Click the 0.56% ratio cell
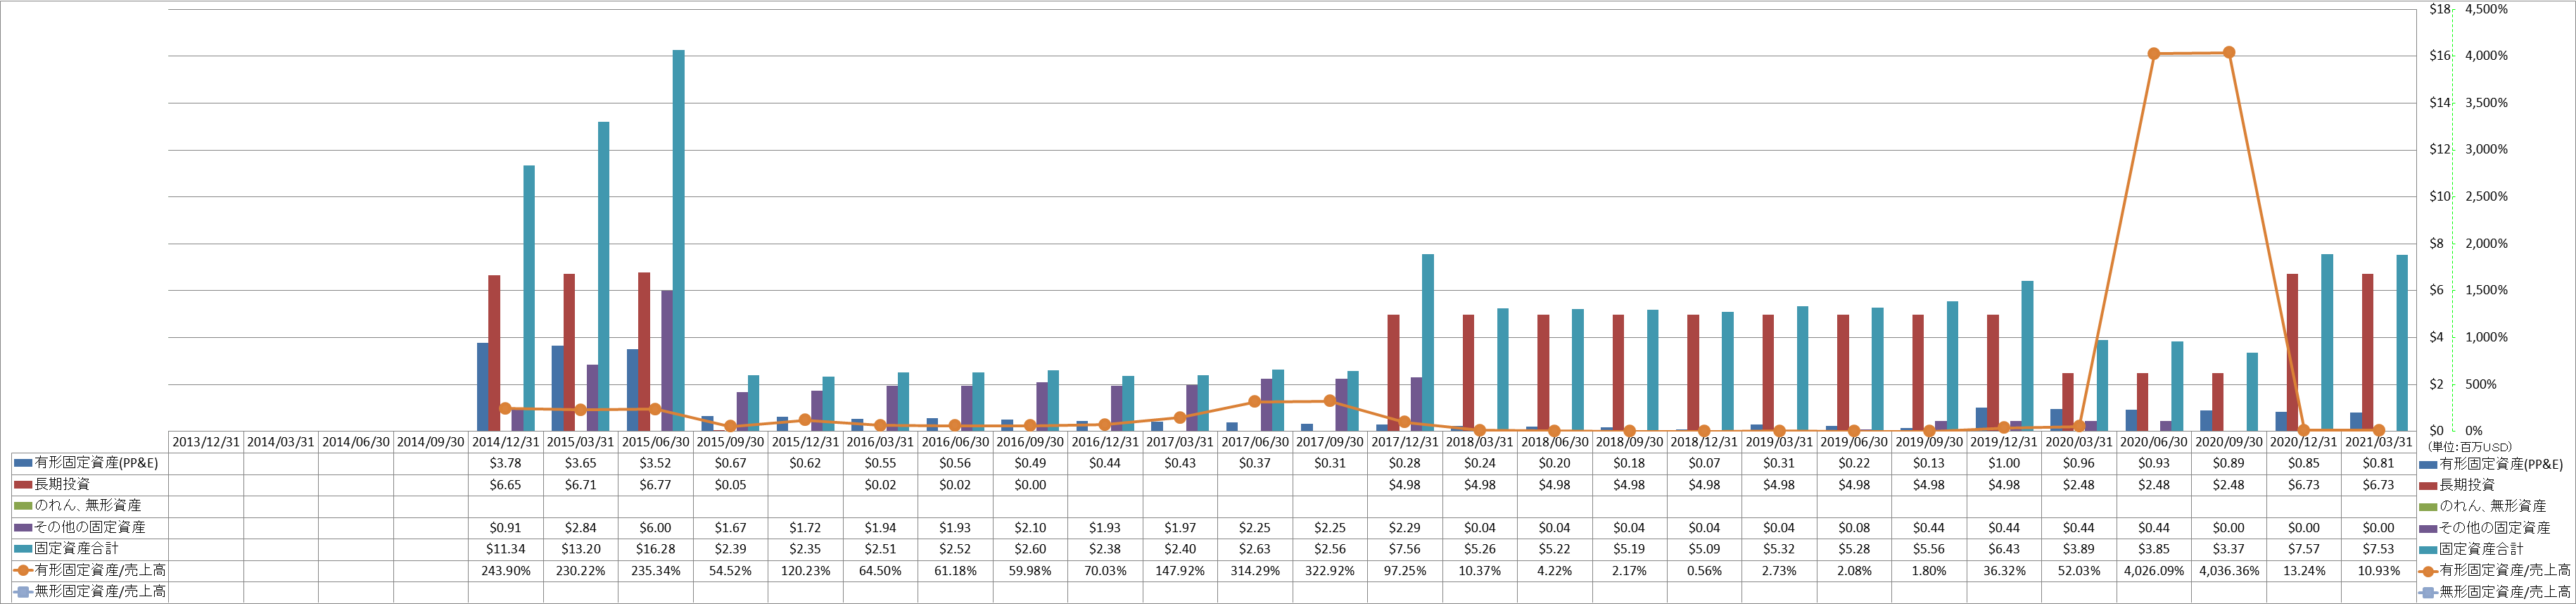2576x604 pixels. pyautogui.click(x=1705, y=571)
